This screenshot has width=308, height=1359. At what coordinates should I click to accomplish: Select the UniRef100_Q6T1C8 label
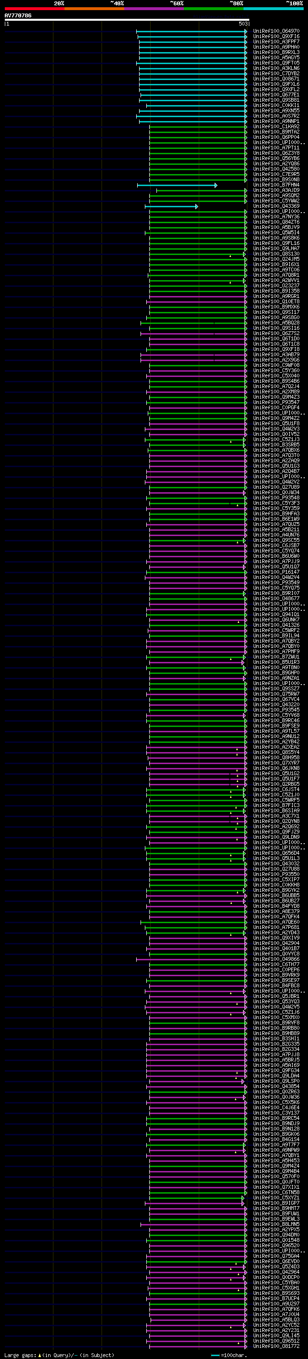pos(276,344)
